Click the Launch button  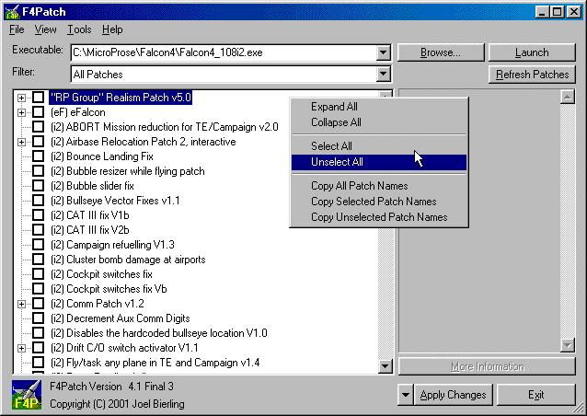point(532,52)
